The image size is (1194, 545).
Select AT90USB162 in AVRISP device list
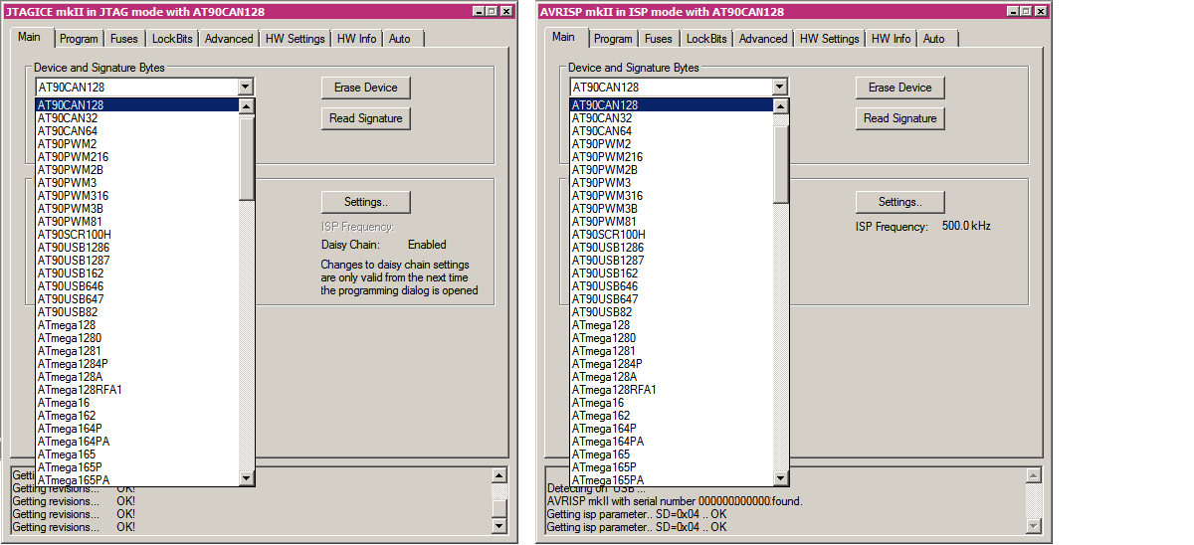click(x=672, y=273)
